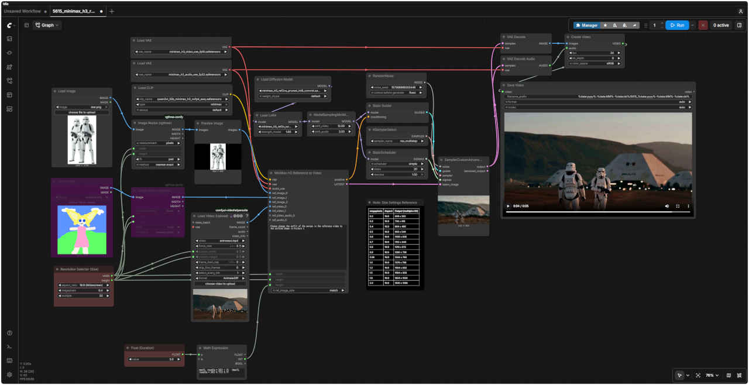
Task: Adjust steps value in BasicScheduler
Action: point(398,169)
